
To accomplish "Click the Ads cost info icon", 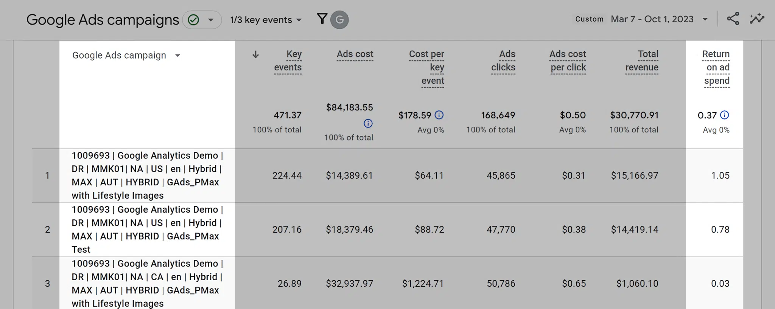I will pos(367,123).
